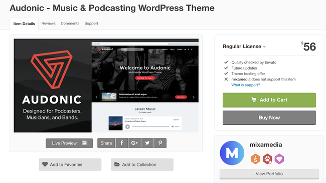Click the orange level 5 author badge
Screen dimensions: 326x183
pos(255,159)
